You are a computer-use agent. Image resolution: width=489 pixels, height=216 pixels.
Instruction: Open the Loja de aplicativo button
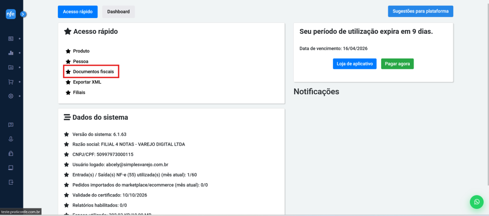click(x=354, y=64)
